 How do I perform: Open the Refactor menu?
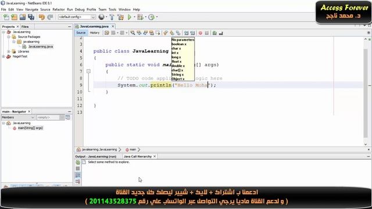[x=58, y=9]
